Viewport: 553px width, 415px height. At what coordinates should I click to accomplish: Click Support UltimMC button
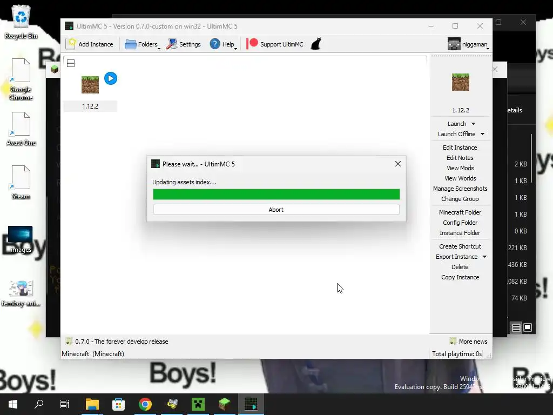(x=275, y=44)
